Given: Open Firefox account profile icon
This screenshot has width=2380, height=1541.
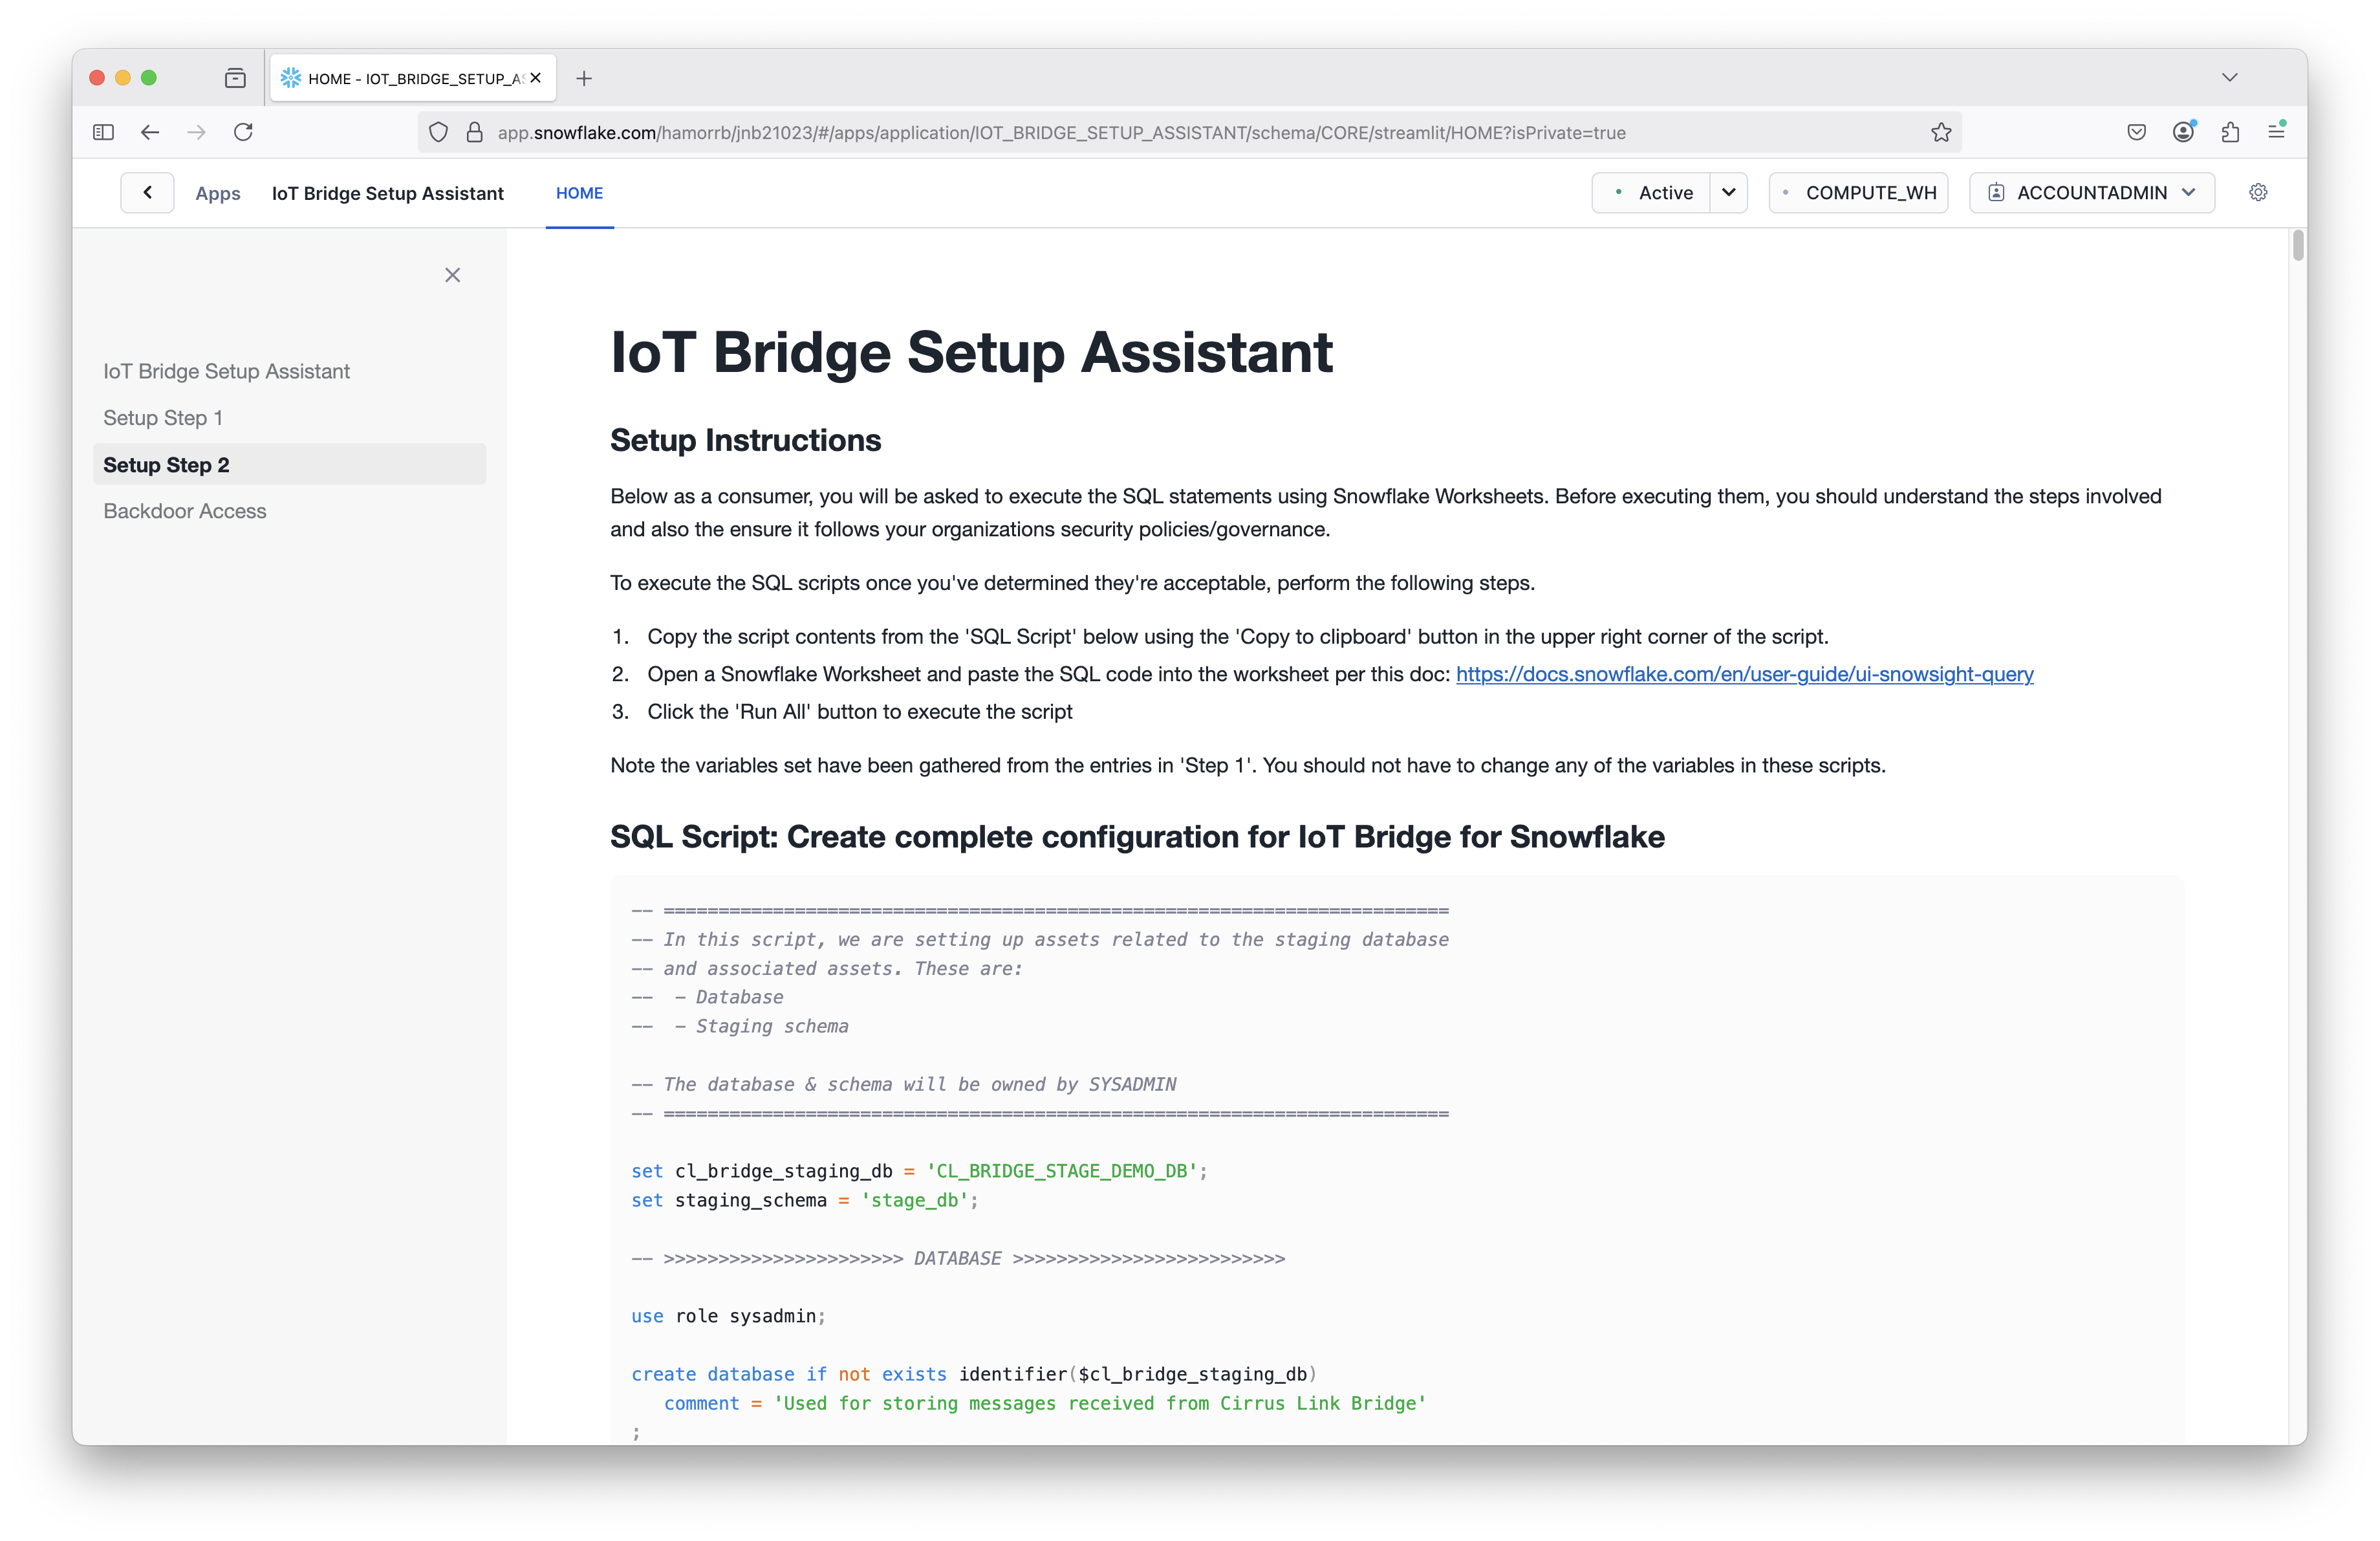Looking at the screenshot, I should point(2184,131).
